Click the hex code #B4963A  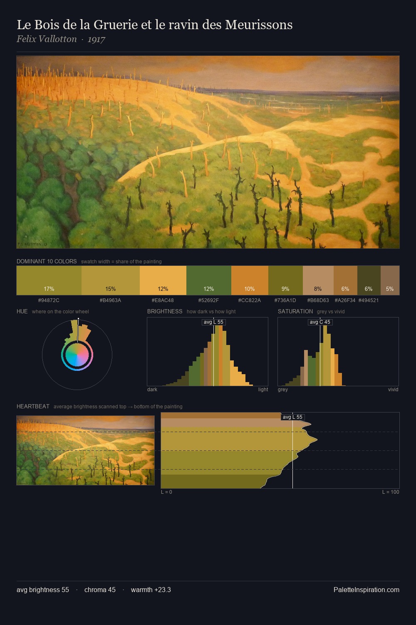(x=110, y=300)
